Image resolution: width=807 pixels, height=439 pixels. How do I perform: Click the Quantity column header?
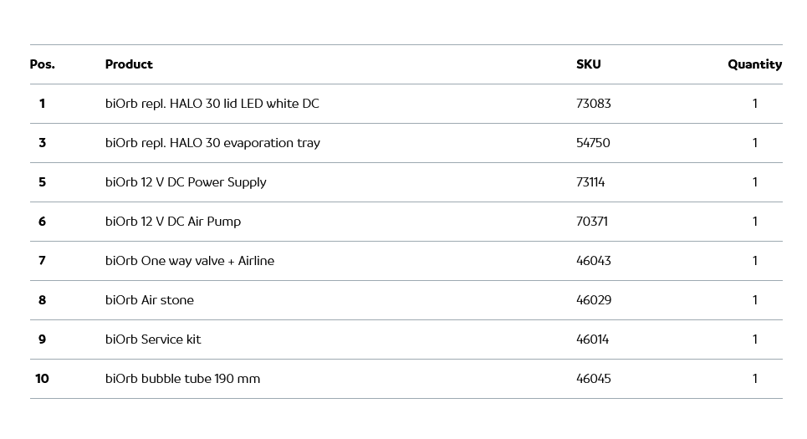tap(754, 64)
